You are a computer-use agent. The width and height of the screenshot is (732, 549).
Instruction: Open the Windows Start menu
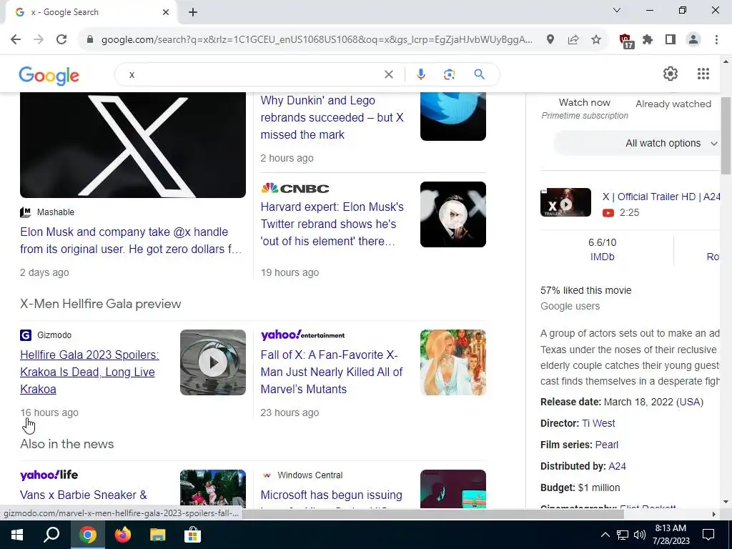pyautogui.click(x=17, y=535)
